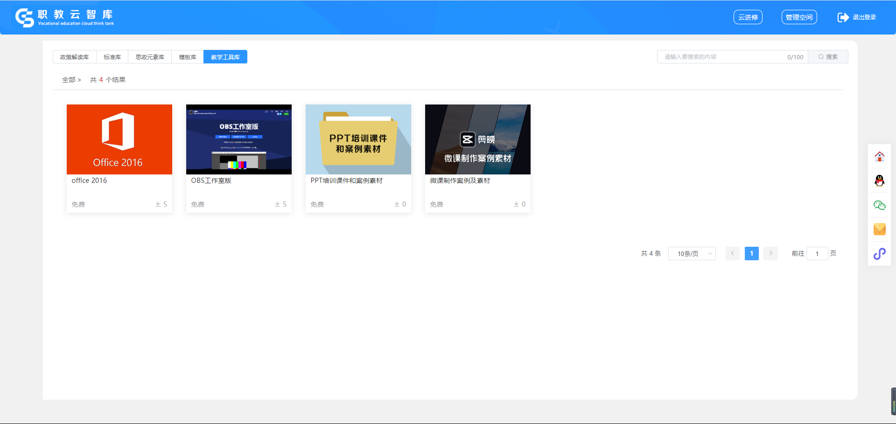The width and height of the screenshot is (896, 424).
Task: Select the 模板库 tab
Action: coord(188,57)
